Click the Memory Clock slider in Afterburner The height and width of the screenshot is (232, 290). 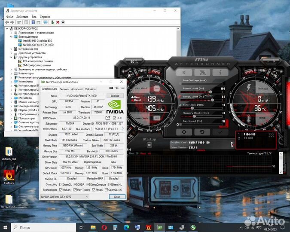tap(201, 116)
